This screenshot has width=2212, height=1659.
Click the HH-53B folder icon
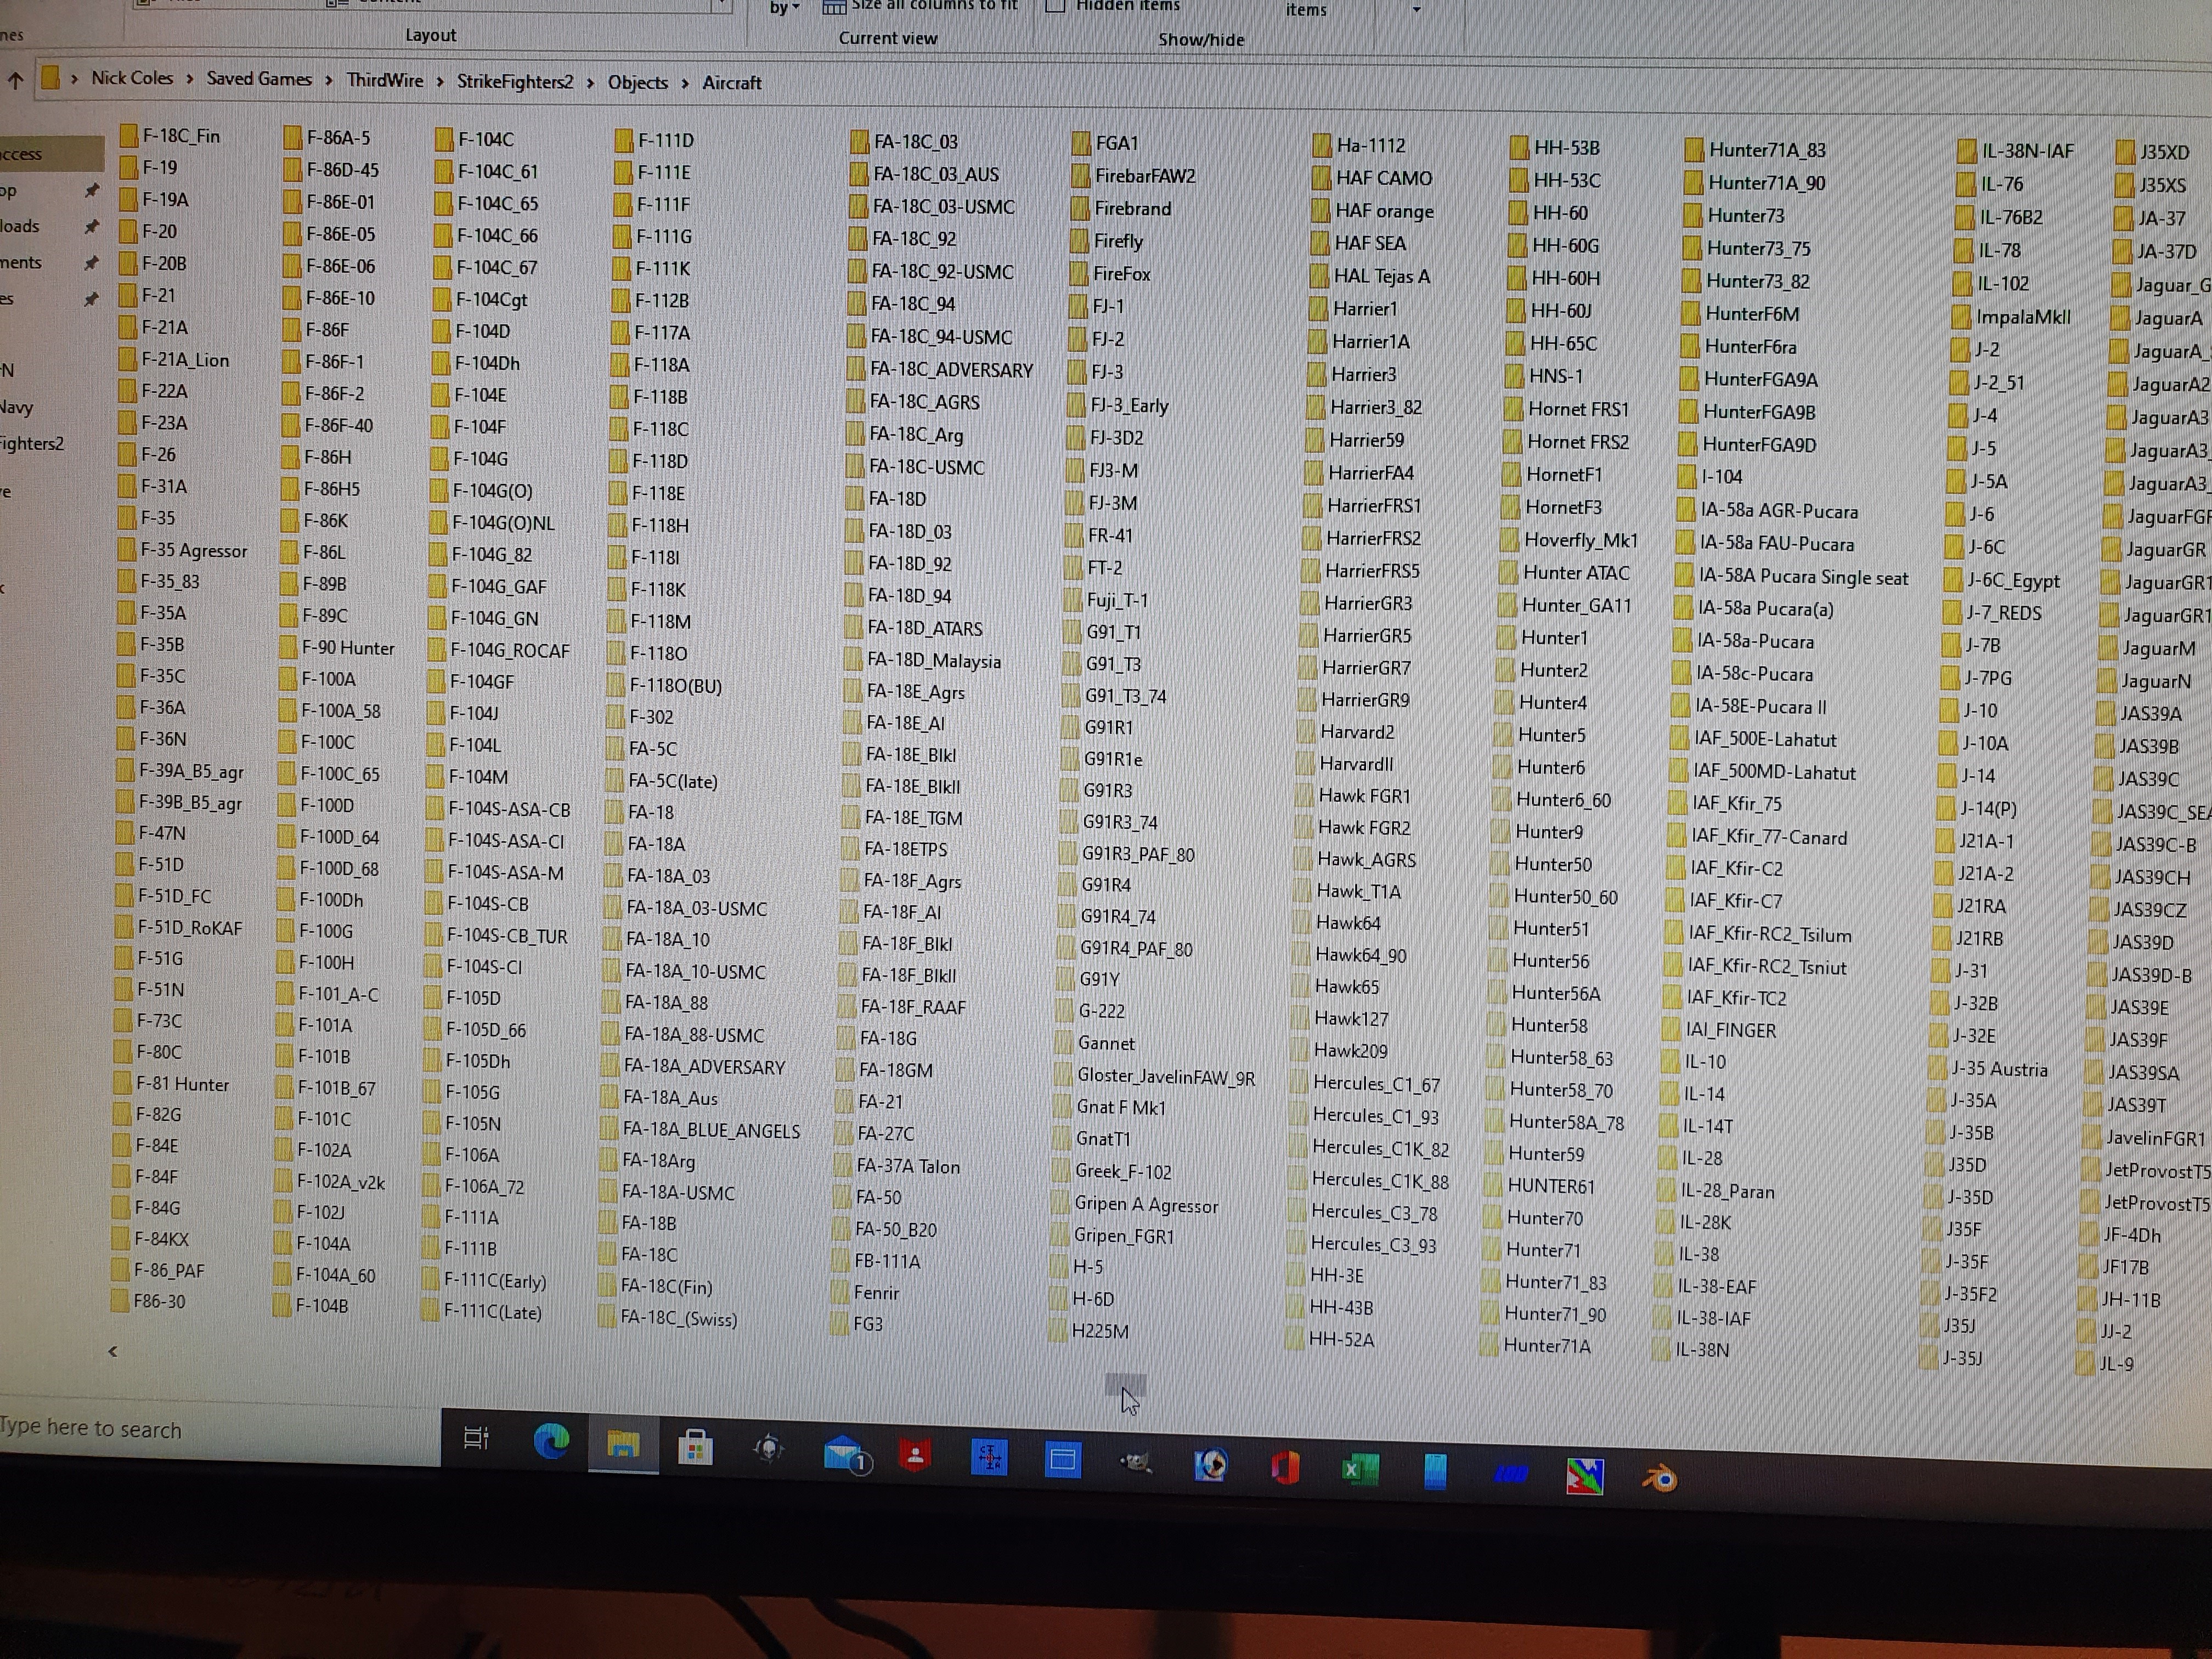1519,148
